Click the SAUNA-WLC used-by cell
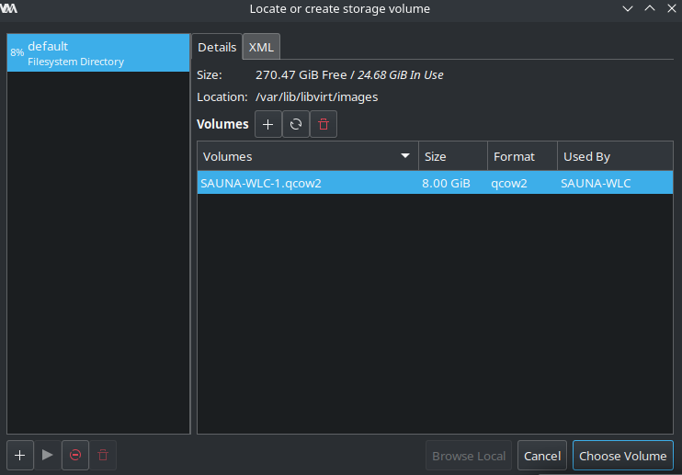This screenshot has height=475, width=682. [596, 184]
